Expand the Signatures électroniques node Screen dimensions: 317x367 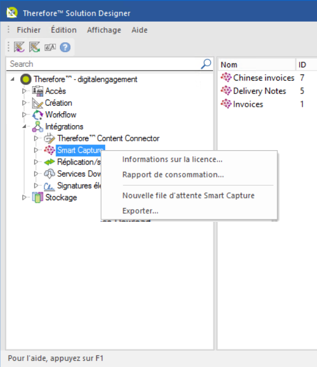click(x=36, y=186)
